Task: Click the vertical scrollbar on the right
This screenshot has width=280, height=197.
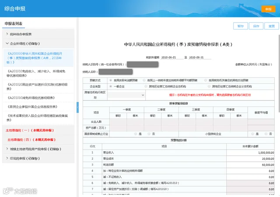Action: (279, 73)
